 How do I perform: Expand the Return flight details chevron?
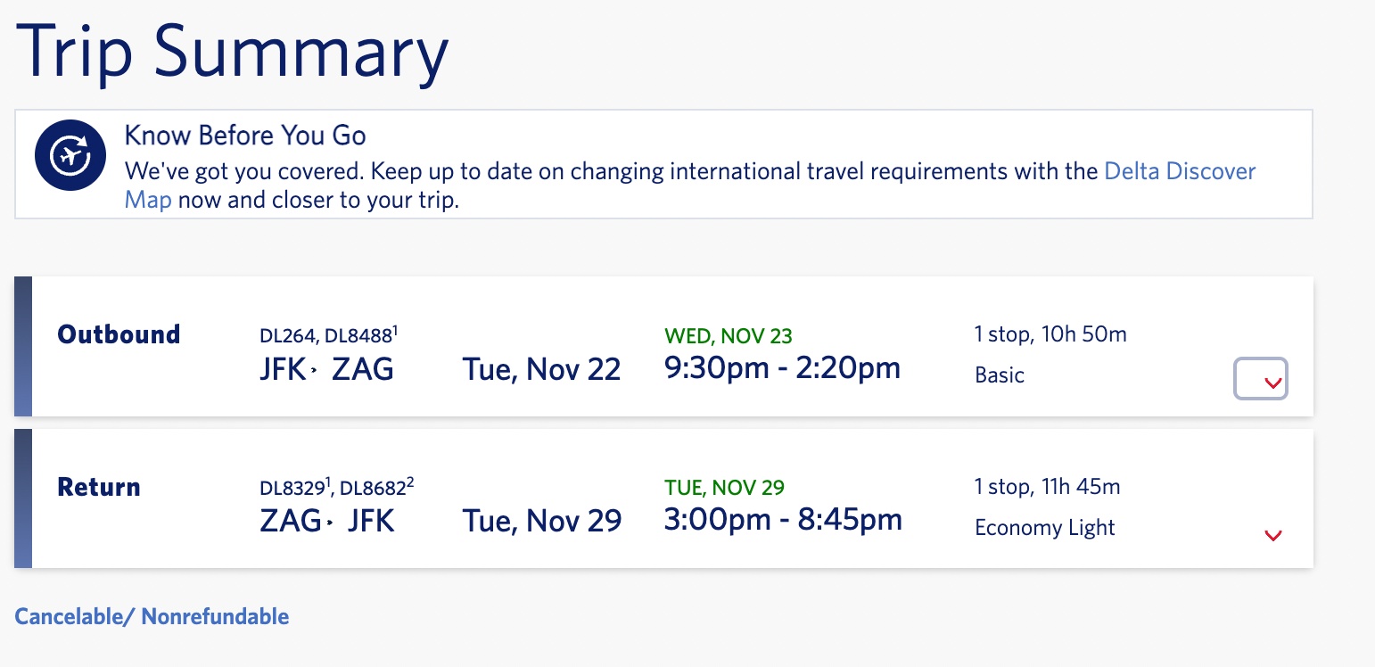click(x=1272, y=535)
